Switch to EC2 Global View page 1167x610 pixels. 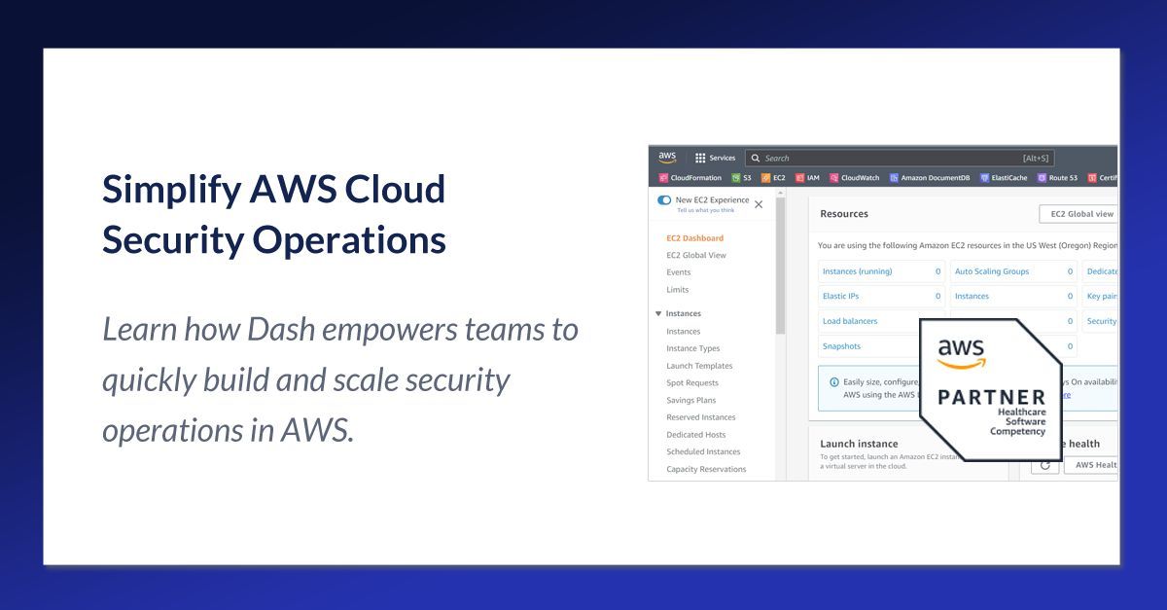[x=696, y=255]
